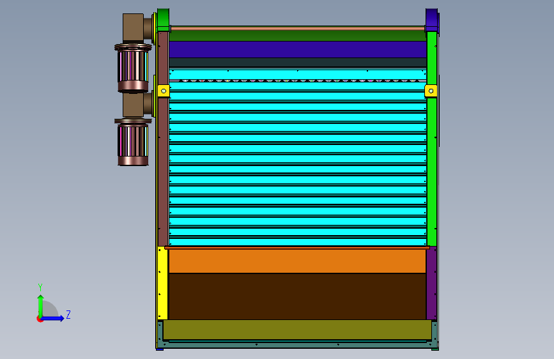The height and width of the screenshot is (359, 554).
Task: Select the lower brown gearbox housing
Action: point(134,105)
